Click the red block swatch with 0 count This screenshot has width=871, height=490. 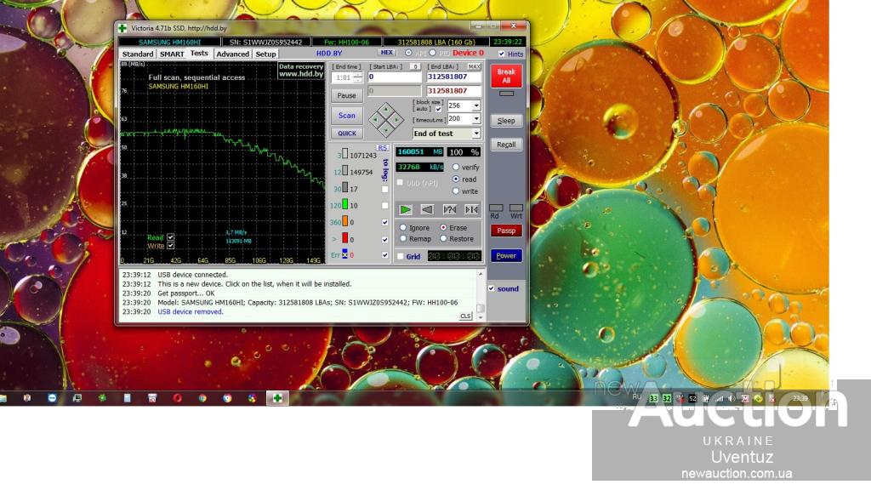coord(344,238)
